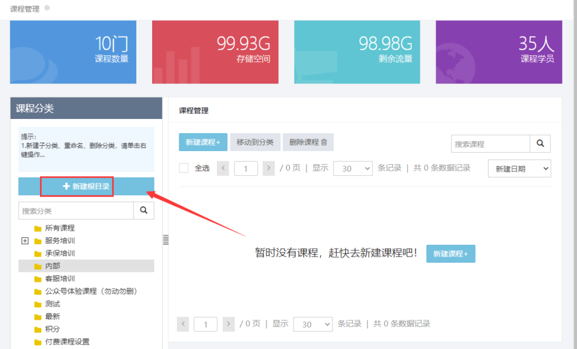This screenshot has height=349, width=577.
Task: Select 测试 category
Action: 52,304
